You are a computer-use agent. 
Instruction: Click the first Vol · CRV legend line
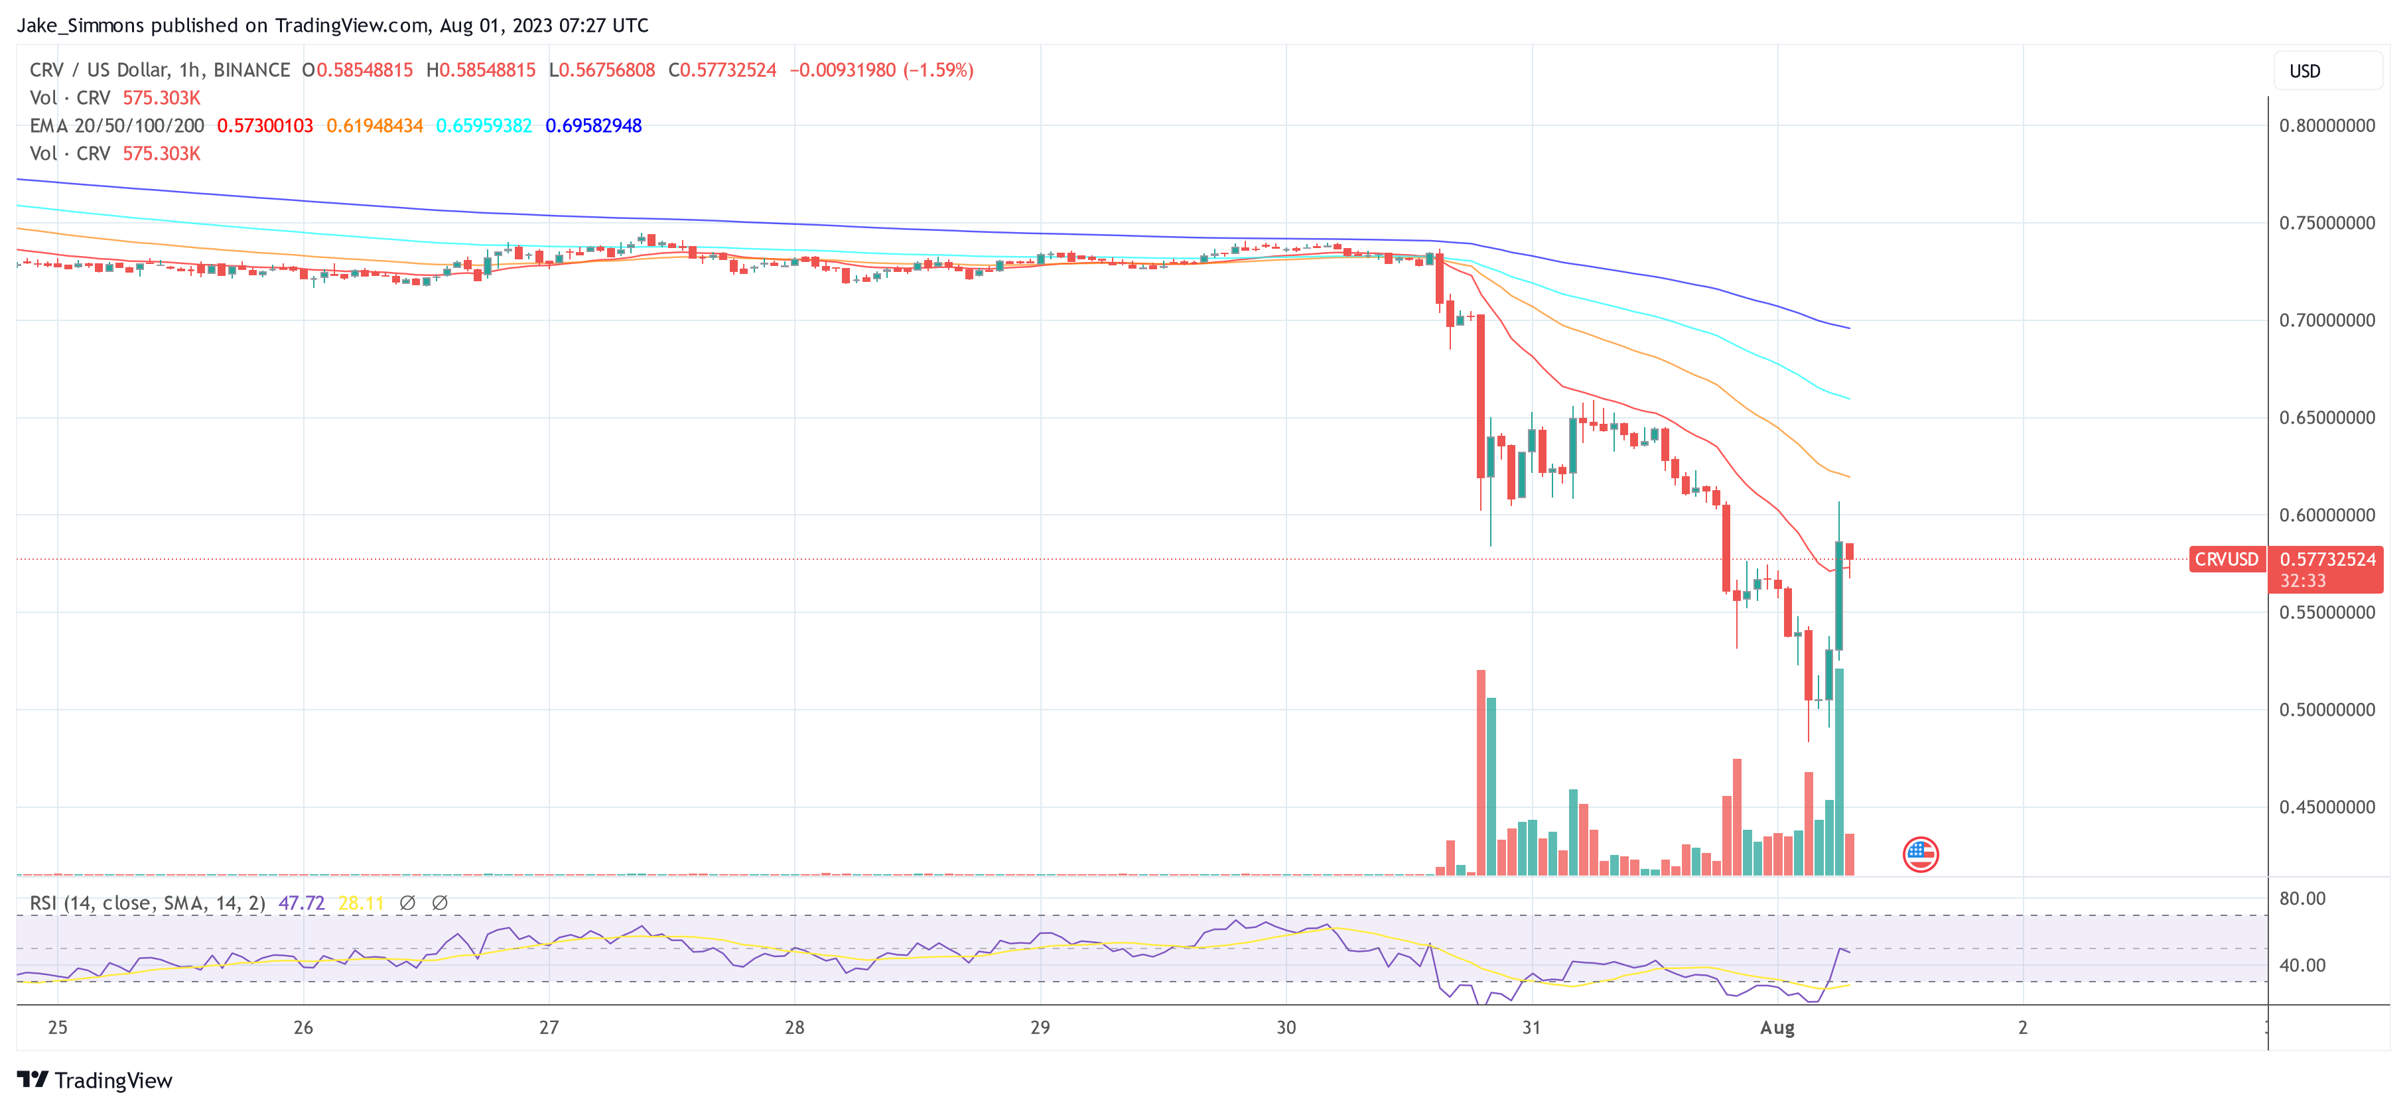(115, 97)
